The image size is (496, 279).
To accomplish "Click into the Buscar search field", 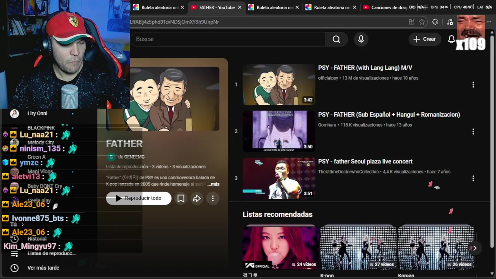I will pyautogui.click(x=228, y=39).
